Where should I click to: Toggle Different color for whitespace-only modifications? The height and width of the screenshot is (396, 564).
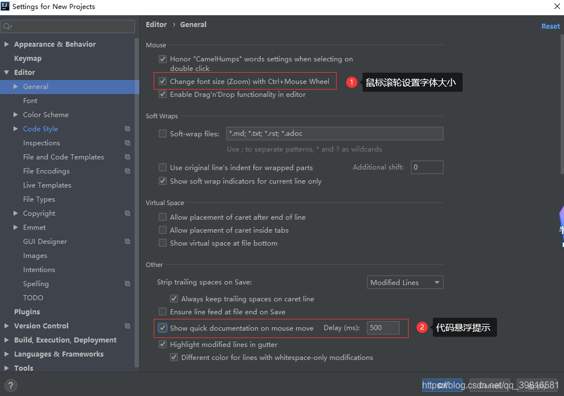[174, 358]
